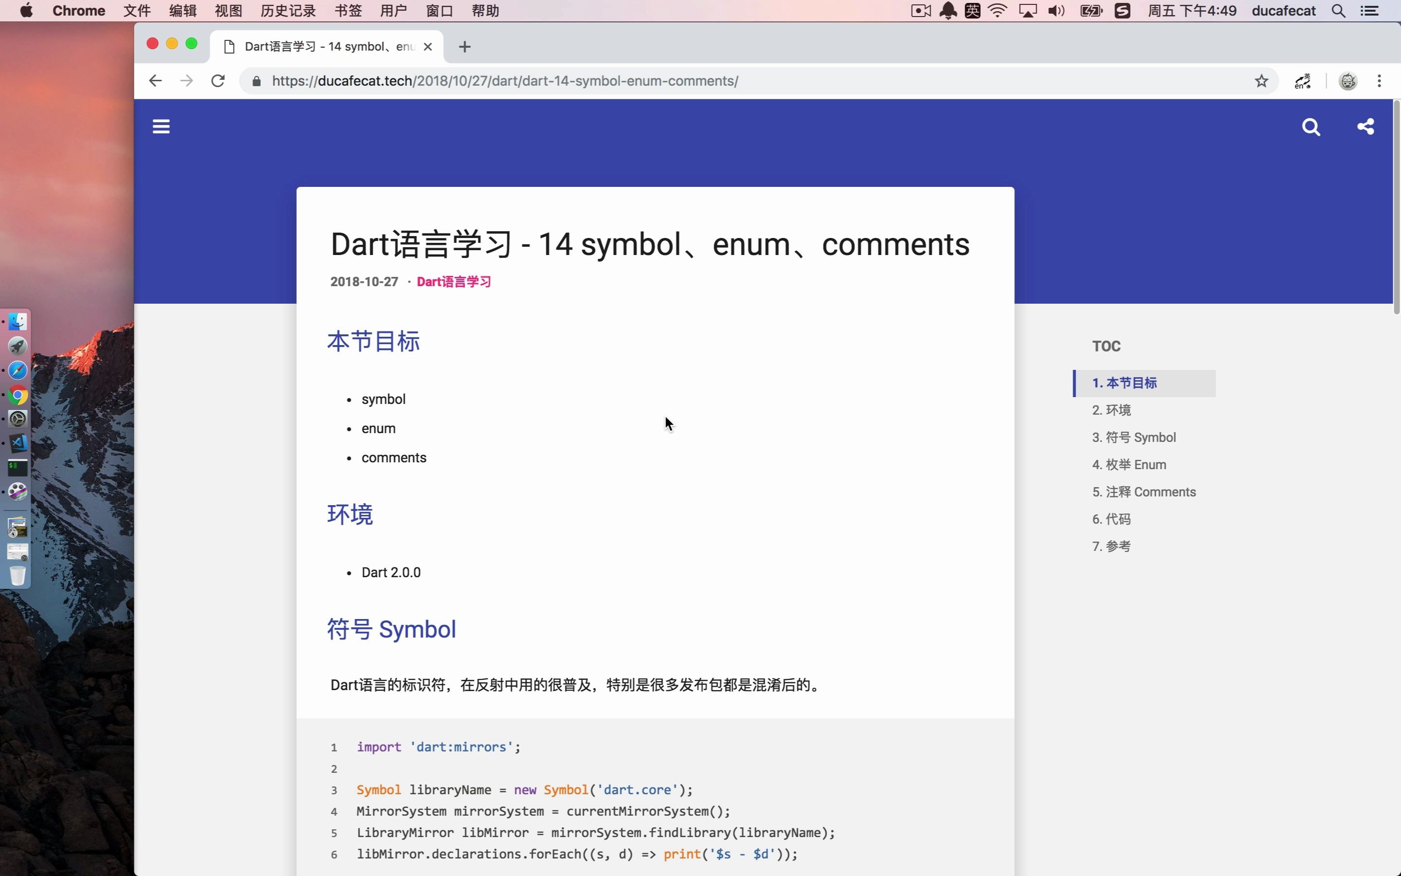Click the blog search magnifier icon

(x=1311, y=127)
